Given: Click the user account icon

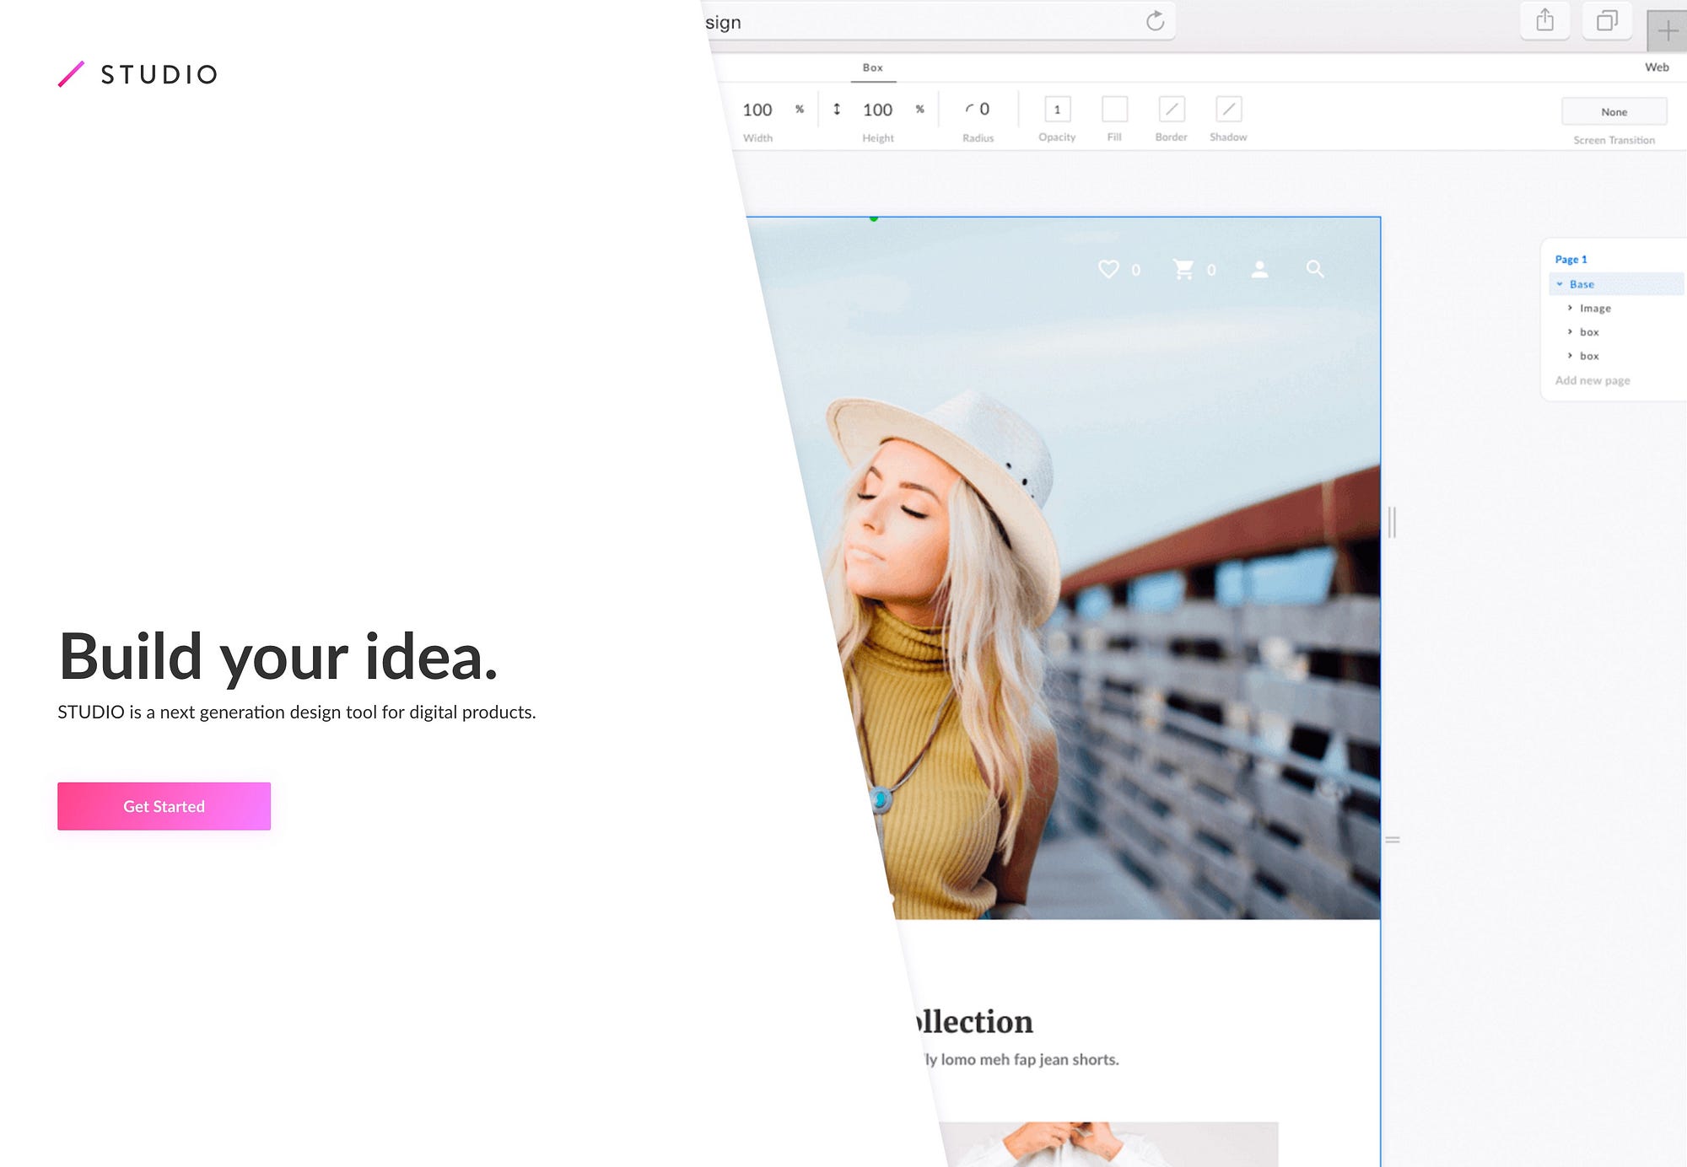Looking at the screenshot, I should click(1259, 269).
